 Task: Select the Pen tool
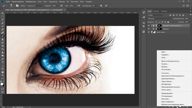[x=2, y=59]
